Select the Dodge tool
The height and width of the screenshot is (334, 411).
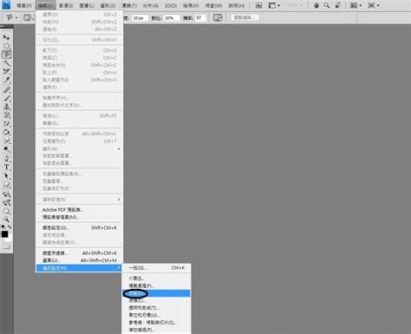(6, 149)
